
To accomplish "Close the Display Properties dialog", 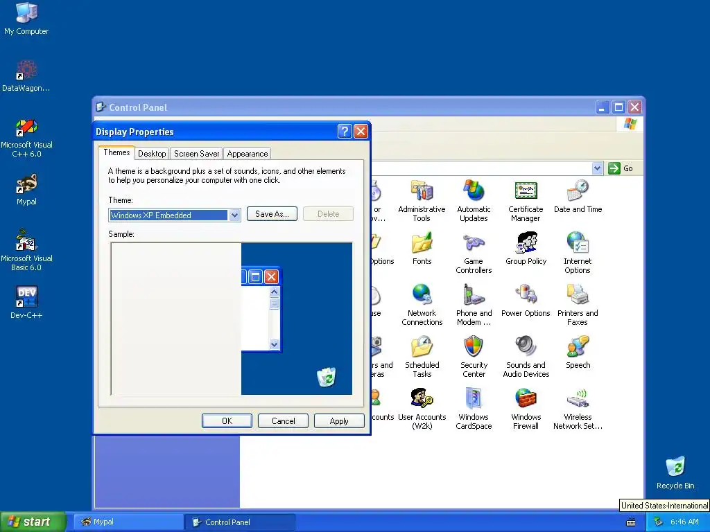I will tap(361, 131).
